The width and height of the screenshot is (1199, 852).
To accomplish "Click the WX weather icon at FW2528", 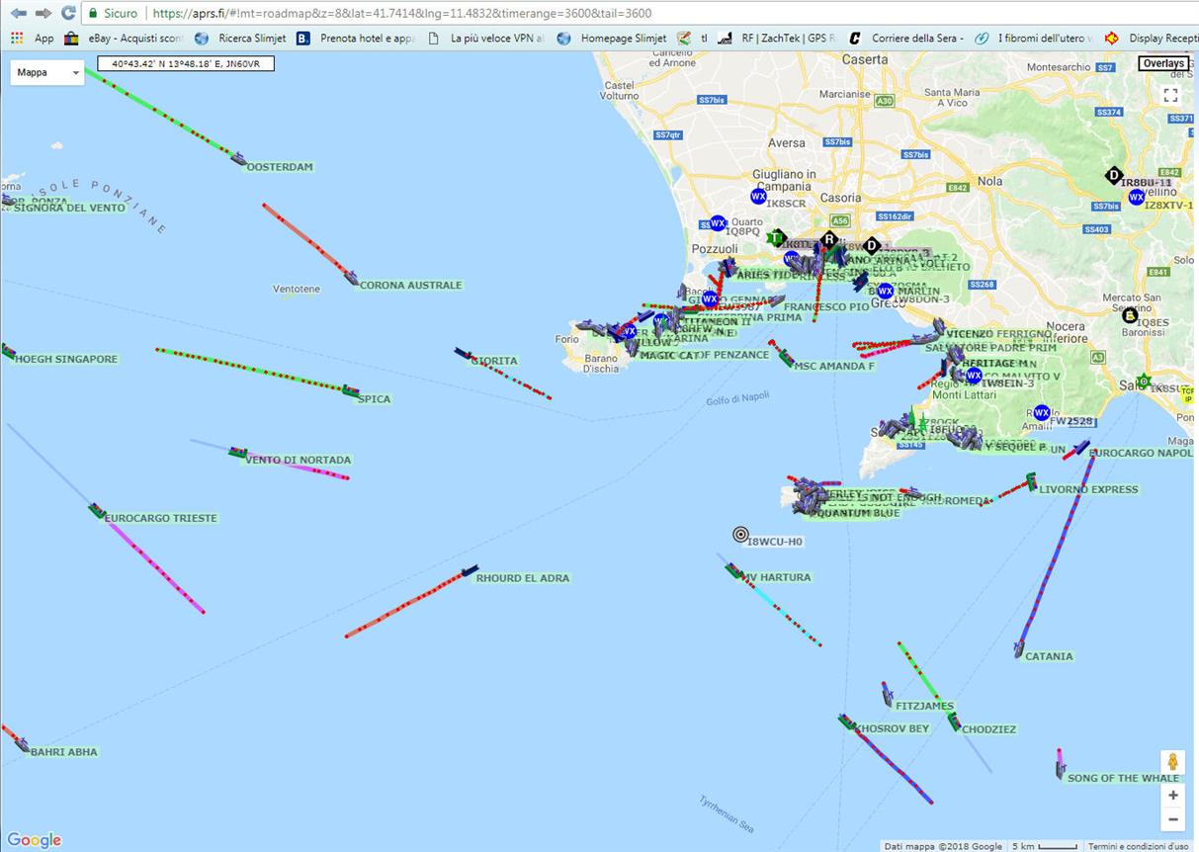I will point(1041,413).
